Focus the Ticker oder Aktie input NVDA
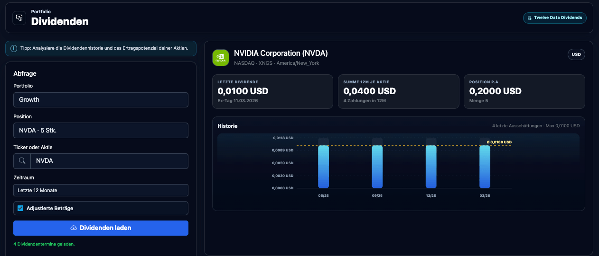This screenshot has width=599, height=256. coord(109,161)
